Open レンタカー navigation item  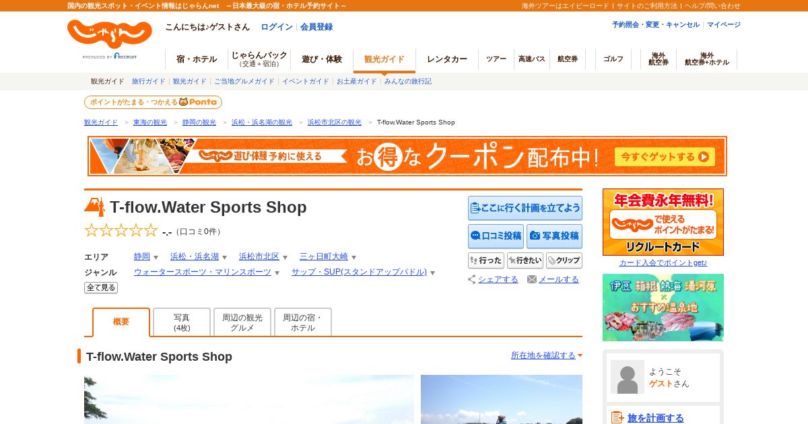[x=447, y=59]
